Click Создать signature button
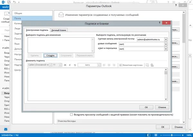Viewport: 193px width, 137px height. coord(51,56)
